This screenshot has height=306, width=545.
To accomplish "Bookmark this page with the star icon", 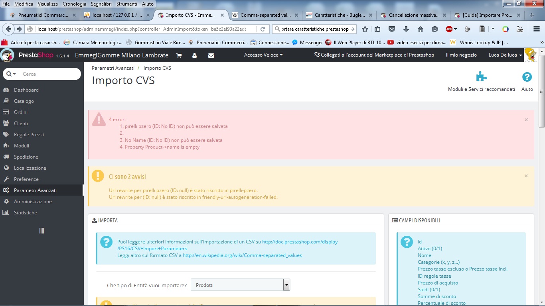I will coord(365,29).
